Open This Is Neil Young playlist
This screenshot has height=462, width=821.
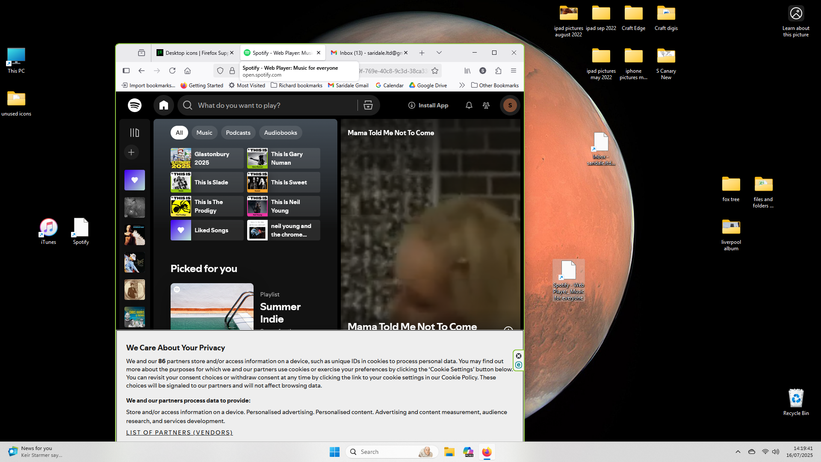(284, 206)
